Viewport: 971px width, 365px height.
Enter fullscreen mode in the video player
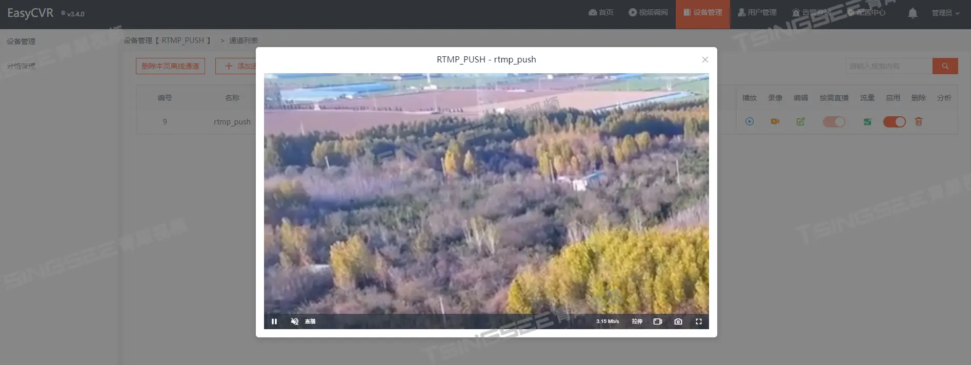(699, 321)
